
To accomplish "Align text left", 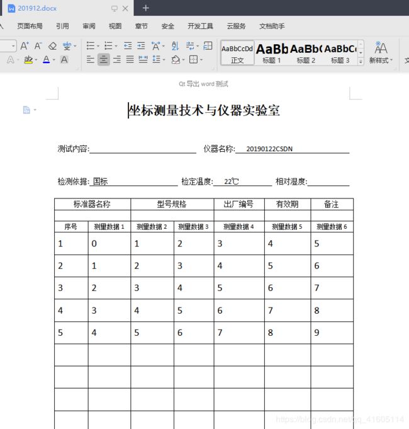I will click(x=91, y=59).
